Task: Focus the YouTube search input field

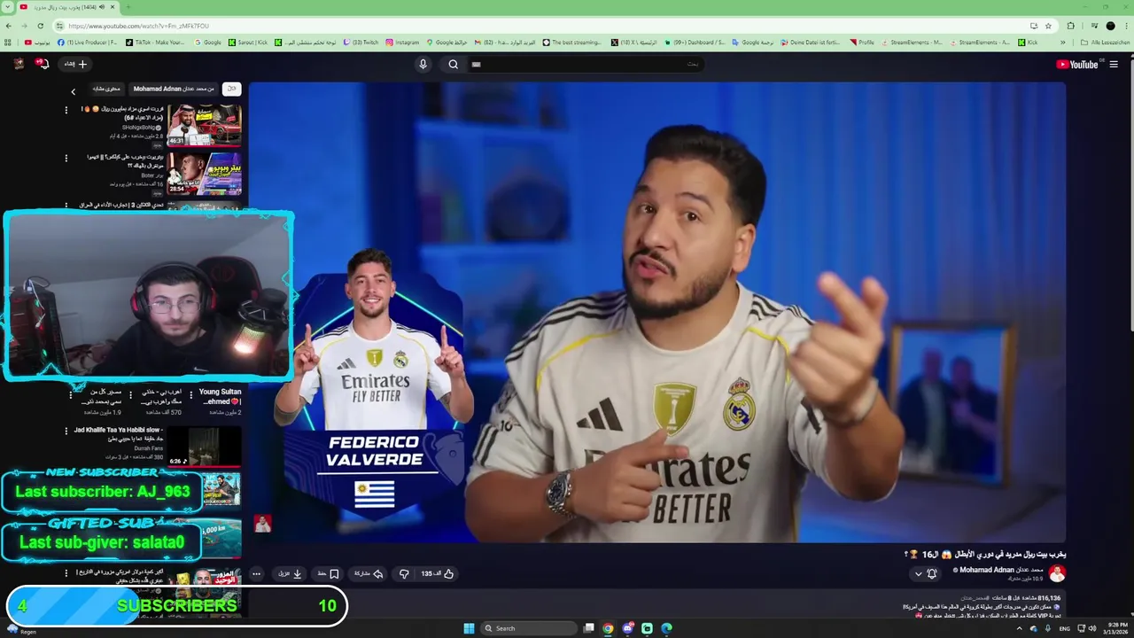Action: 586,64
